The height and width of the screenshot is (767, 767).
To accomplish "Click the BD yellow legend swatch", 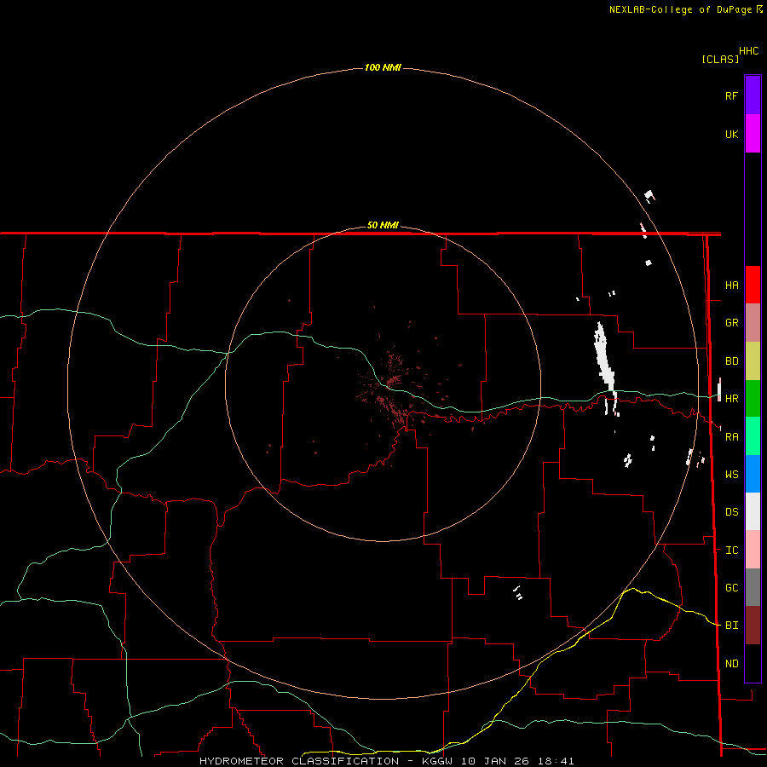I will pyautogui.click(x=753, y=361).
